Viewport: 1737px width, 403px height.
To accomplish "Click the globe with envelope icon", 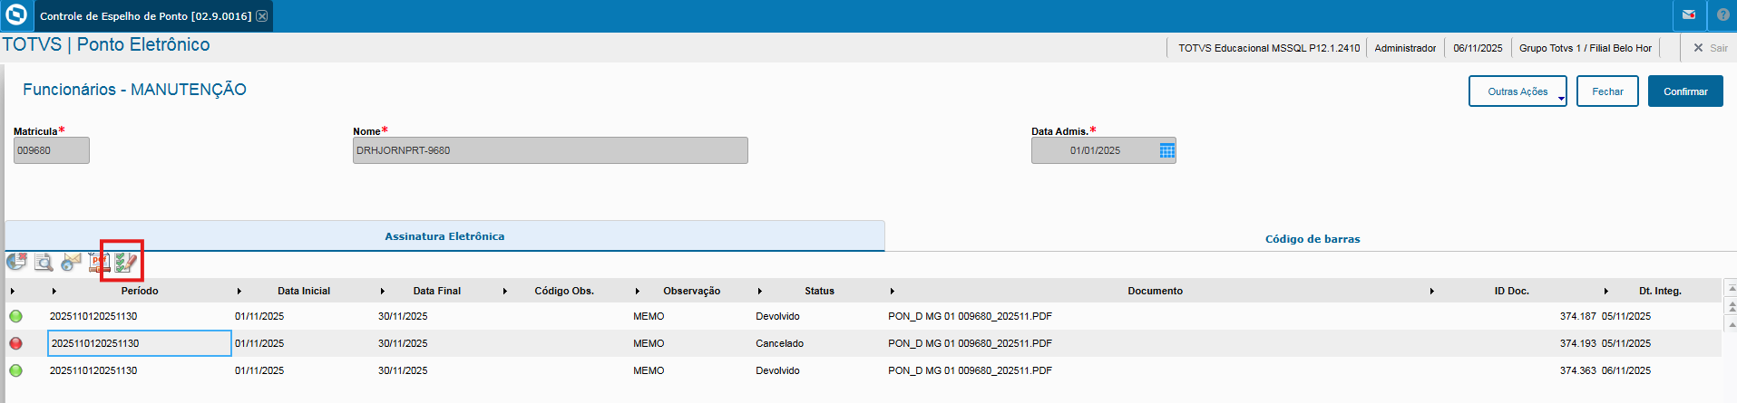I will click(71, 263).
